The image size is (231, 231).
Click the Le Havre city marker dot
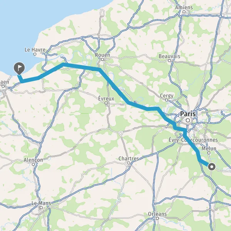[35, 54]
